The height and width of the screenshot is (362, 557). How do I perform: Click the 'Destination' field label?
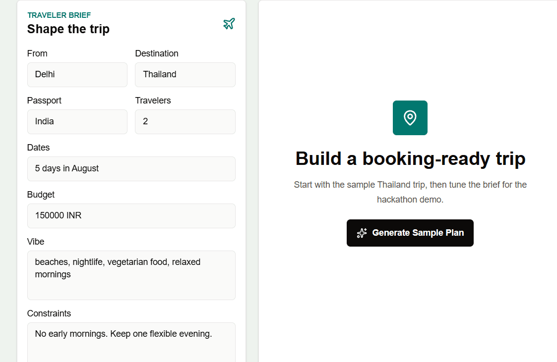coord(157,53)
